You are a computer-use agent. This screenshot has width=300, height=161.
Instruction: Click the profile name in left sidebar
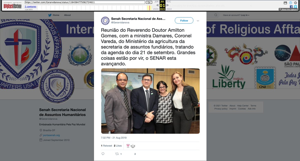[62, 112]
